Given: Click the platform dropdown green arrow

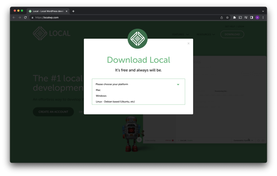Looking at the screenshot, I should 178,84.
